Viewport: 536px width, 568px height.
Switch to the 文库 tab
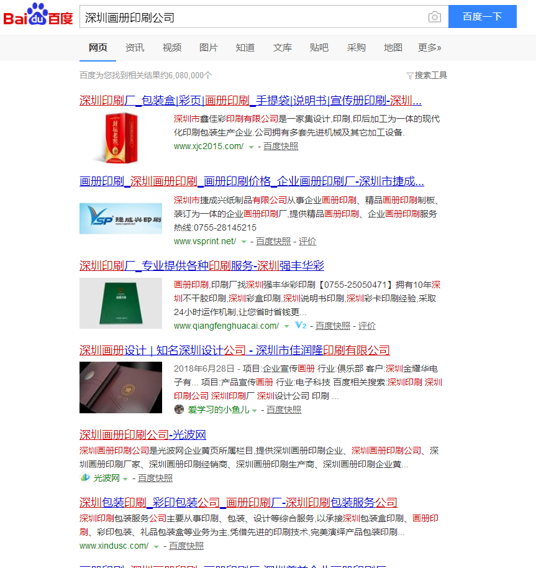click(x=283, y=48)
